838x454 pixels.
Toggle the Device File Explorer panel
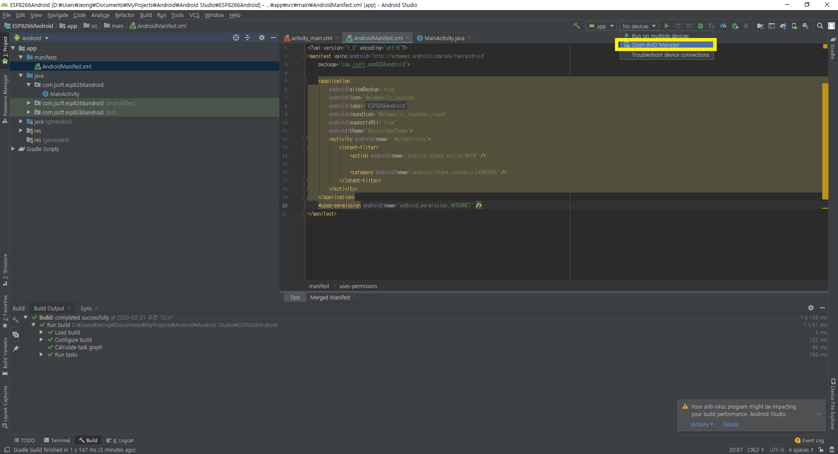pyautogui.click(x=833, y=404)
